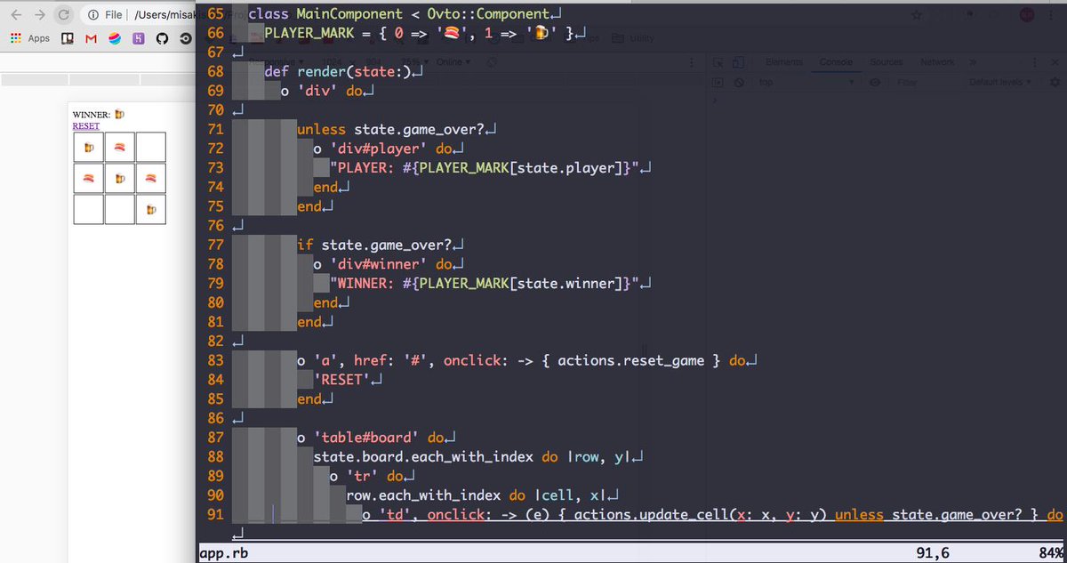The image size is (1067, 563).
Task: Click the center beer cell on the board
Action: click(x=119, y=178)
